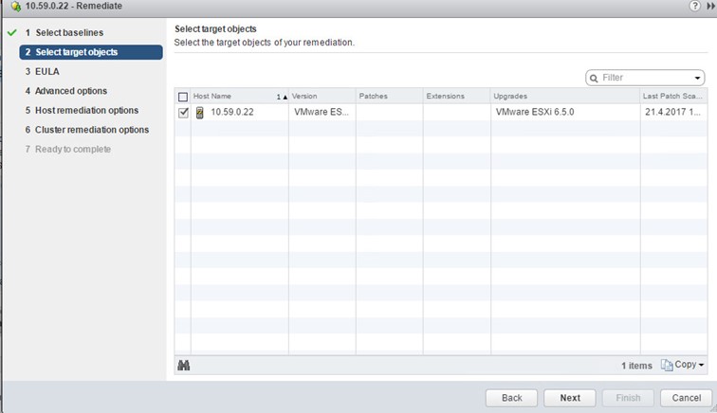
Task: Click the Next button
Action: pyautogui.click(x=570, y=398)
